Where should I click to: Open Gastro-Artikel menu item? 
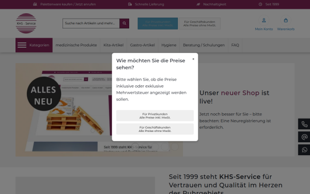[143, 45]
